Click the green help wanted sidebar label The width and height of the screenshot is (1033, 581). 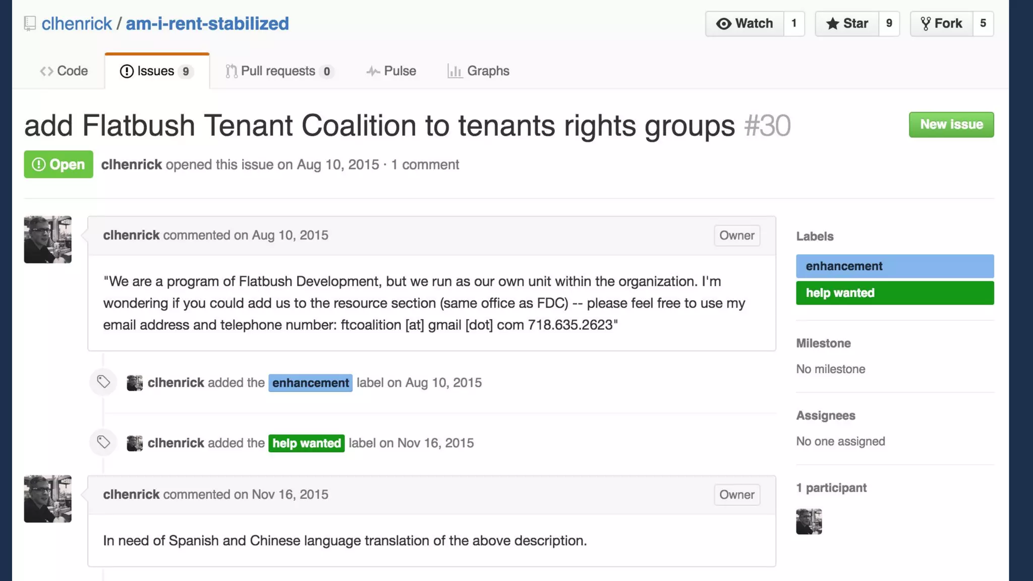(894, 293)
